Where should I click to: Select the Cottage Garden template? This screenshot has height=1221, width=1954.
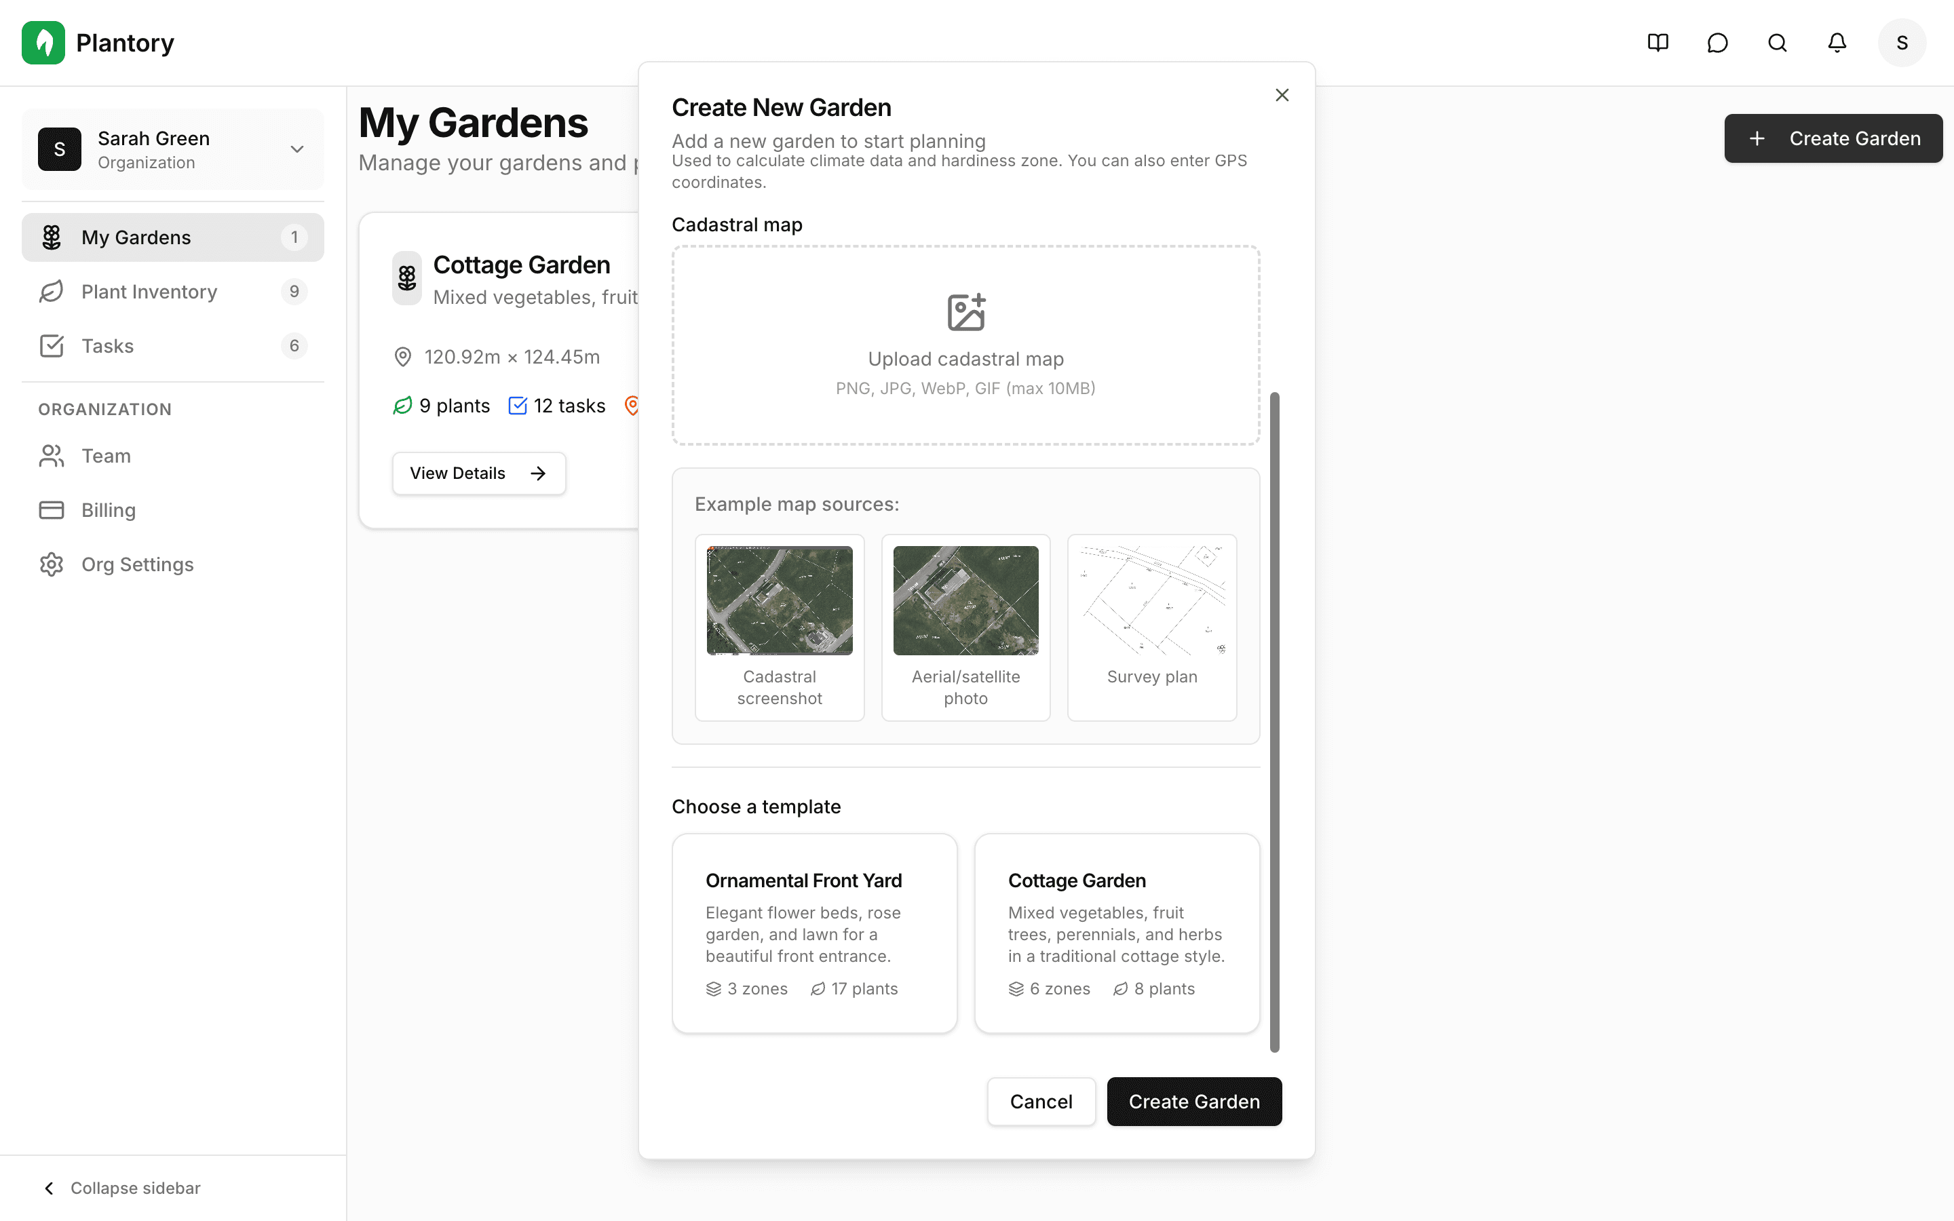(1117, 933)
